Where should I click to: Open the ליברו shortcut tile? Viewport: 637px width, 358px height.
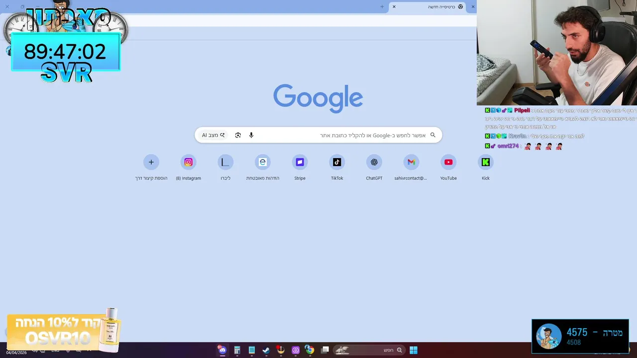point(225,168)
